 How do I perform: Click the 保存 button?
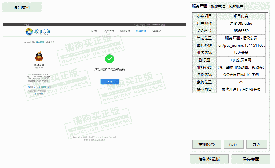coord(233,144)
